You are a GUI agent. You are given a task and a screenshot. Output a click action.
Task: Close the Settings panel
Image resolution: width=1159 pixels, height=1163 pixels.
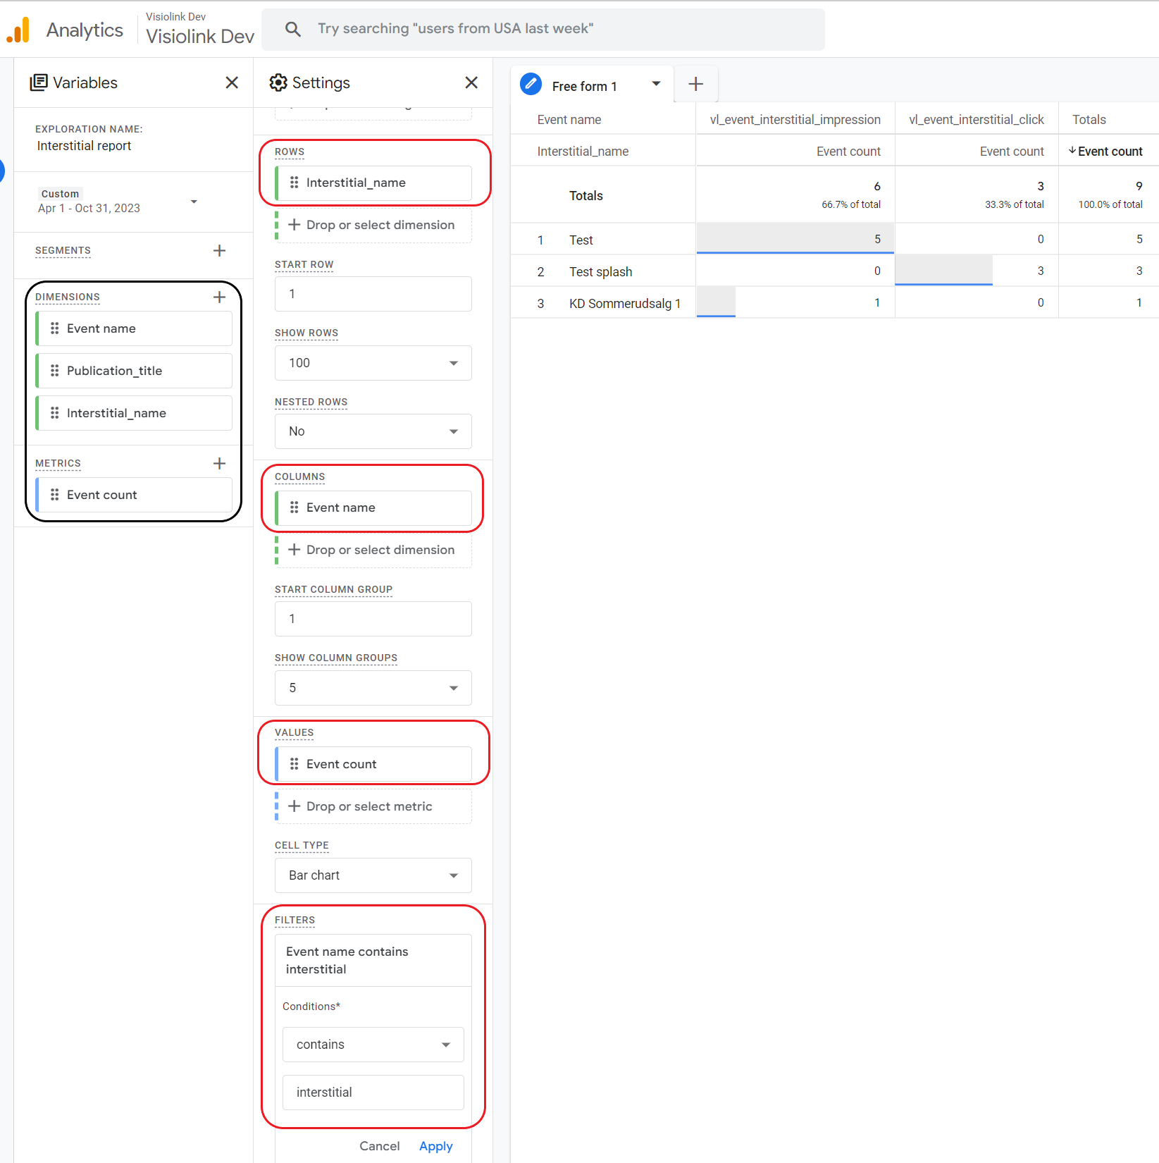pos(471,82)
